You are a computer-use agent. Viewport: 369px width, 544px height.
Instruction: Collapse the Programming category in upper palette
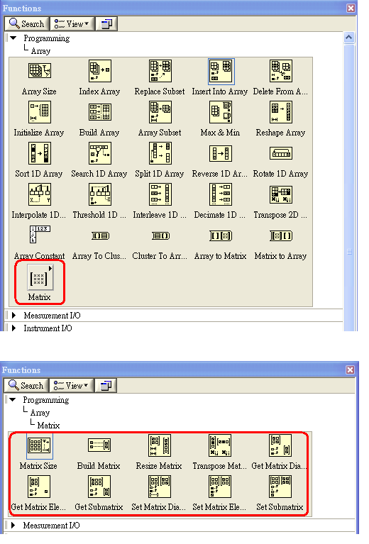point(13,38)
